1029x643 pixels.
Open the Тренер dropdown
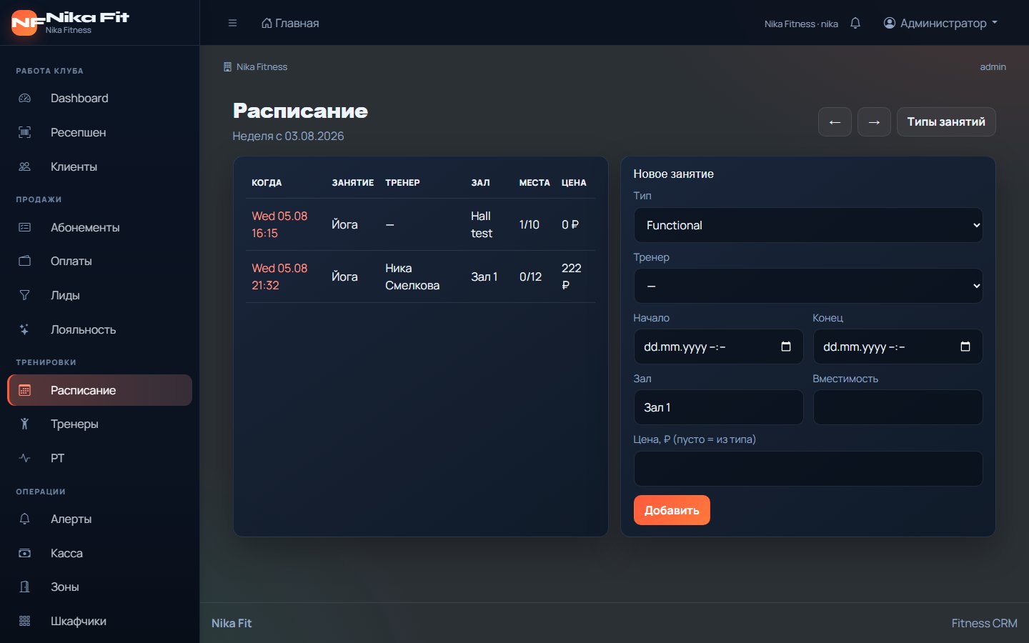click(808, 286)
